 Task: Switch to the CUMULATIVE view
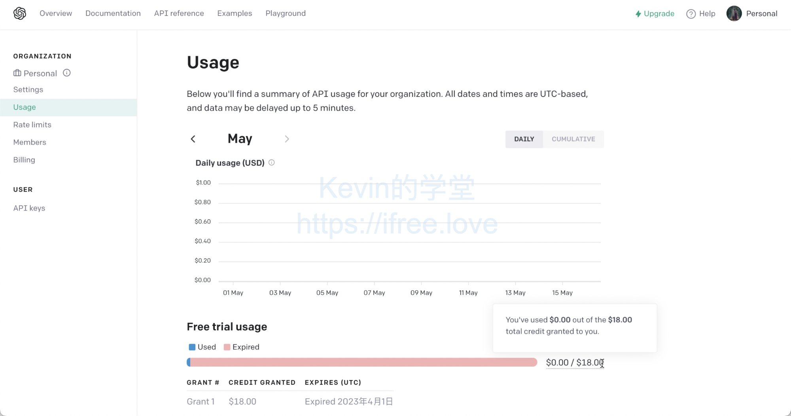(x=573, y=139)
